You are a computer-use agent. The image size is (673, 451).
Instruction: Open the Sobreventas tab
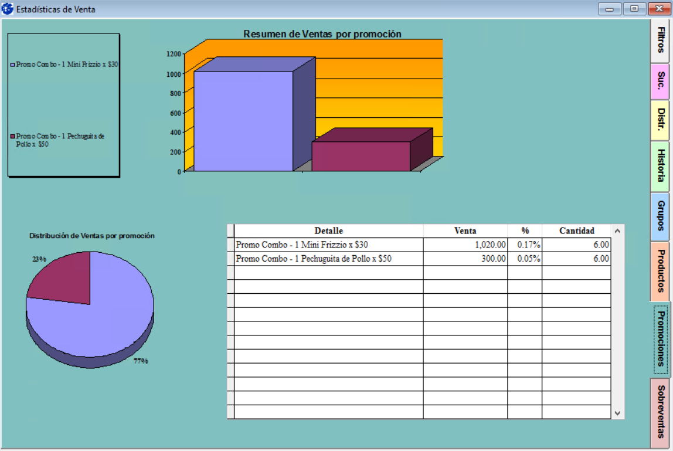660,412
